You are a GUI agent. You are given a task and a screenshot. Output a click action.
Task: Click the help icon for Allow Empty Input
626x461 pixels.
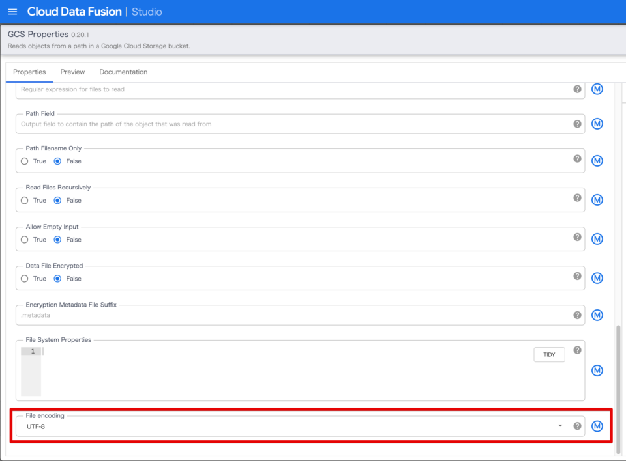click(x=576, y=236)
